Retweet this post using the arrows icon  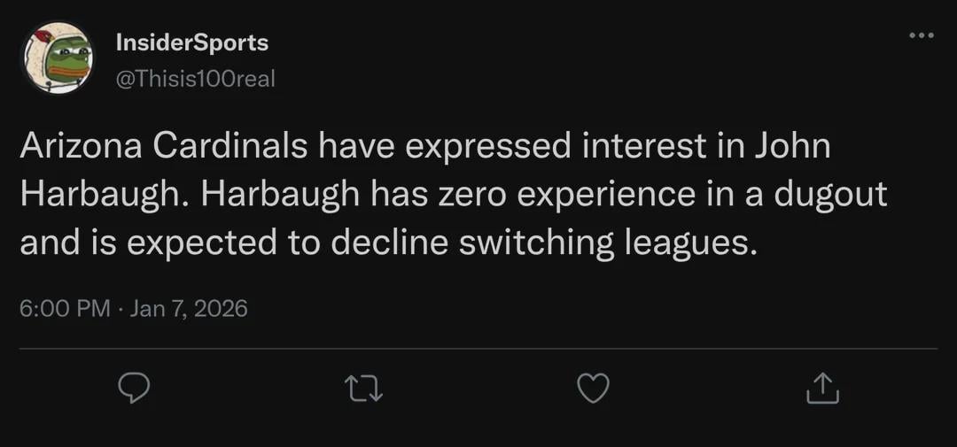coord(362,388)
